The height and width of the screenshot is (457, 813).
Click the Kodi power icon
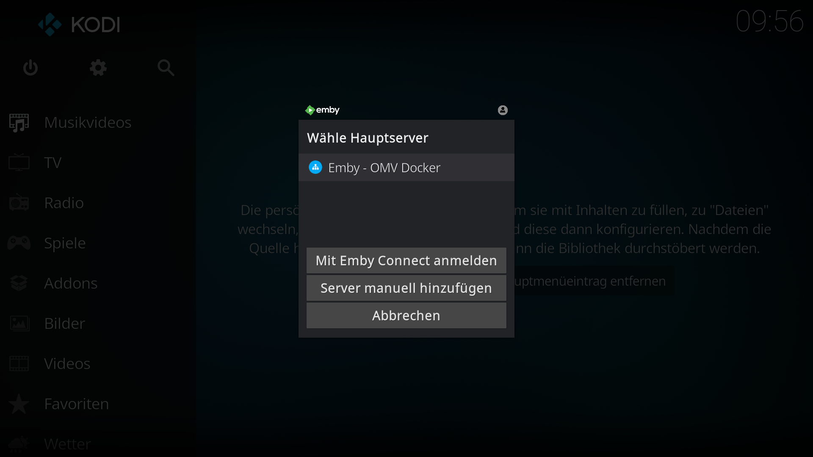[30, 68]
